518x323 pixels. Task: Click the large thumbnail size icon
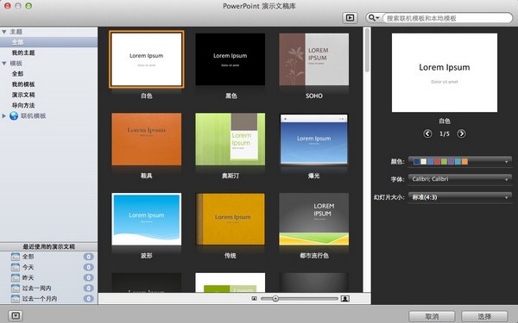coord(344,299)
